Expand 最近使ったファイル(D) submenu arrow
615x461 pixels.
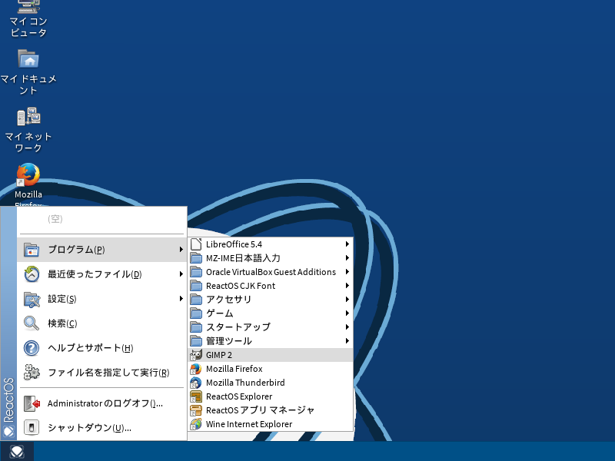[181, 274]
